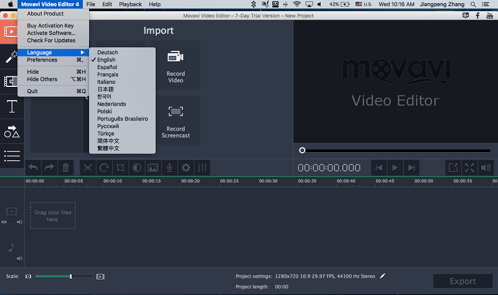Click the zoom out scale icon

[x=28, y=276]
